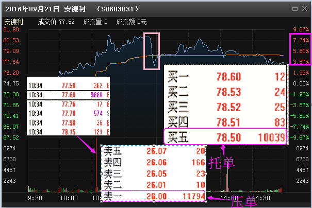Close the 安德利 intraday chart window
The image size is (312, 208).
[x=304, y=9]
